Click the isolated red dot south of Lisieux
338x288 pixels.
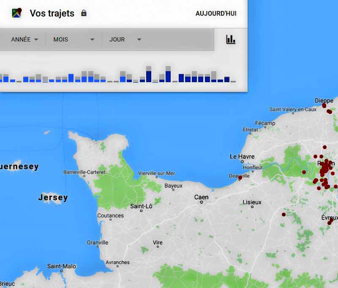(x=283, y=215)
